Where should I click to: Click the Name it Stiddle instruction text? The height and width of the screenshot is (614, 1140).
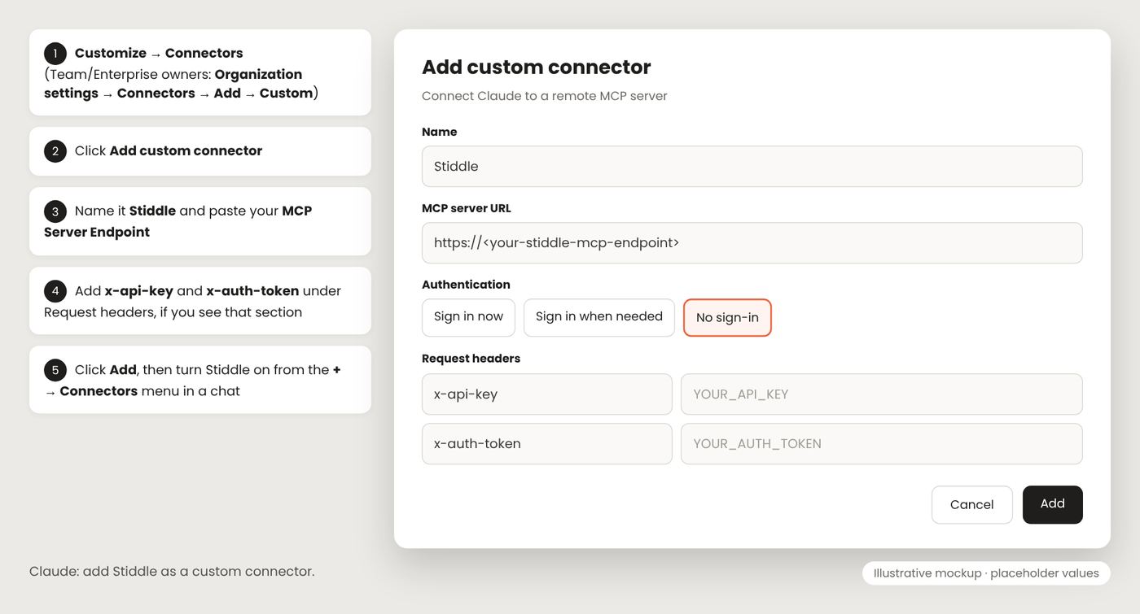(178, 221)
